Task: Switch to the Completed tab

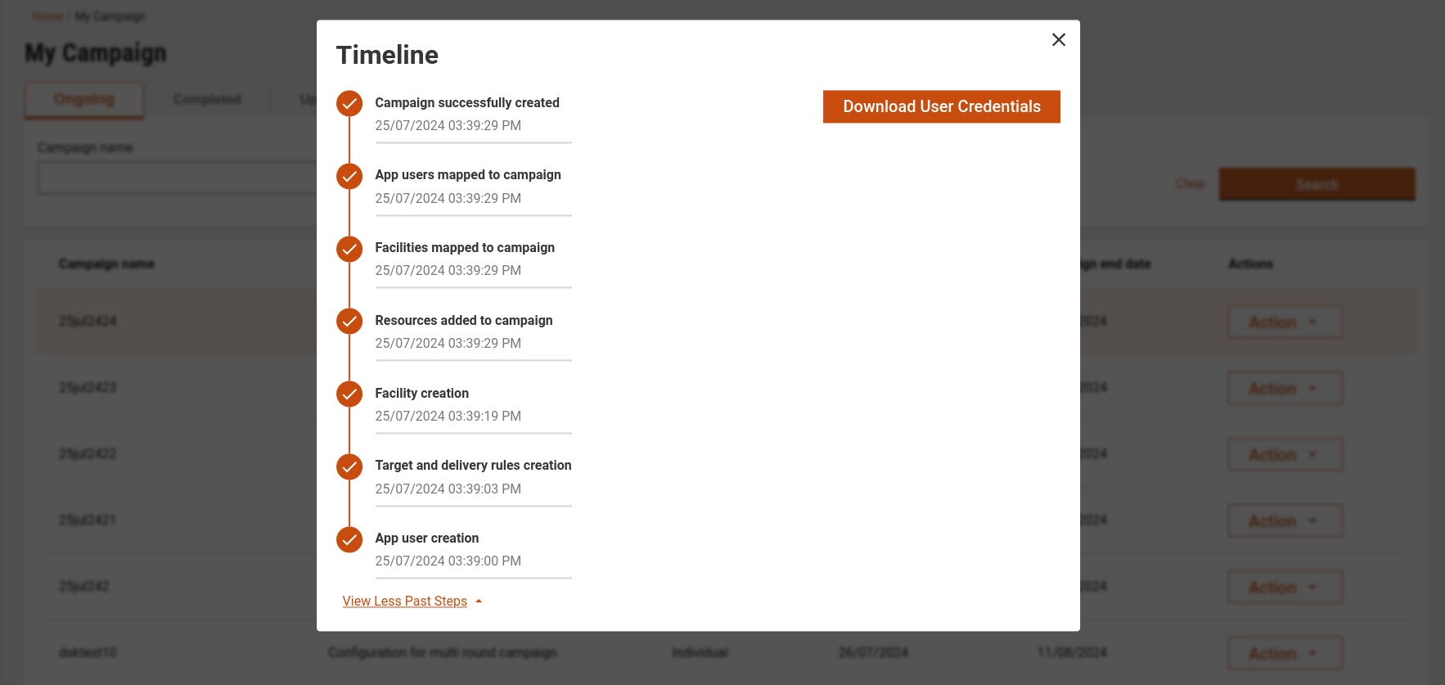Action: [207, 100]
